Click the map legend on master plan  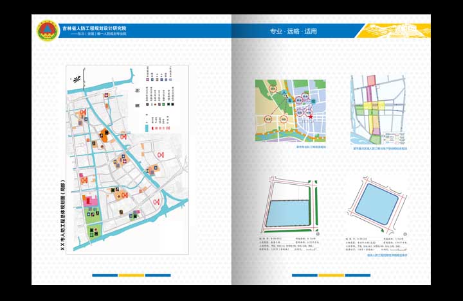tap(156, 96)
